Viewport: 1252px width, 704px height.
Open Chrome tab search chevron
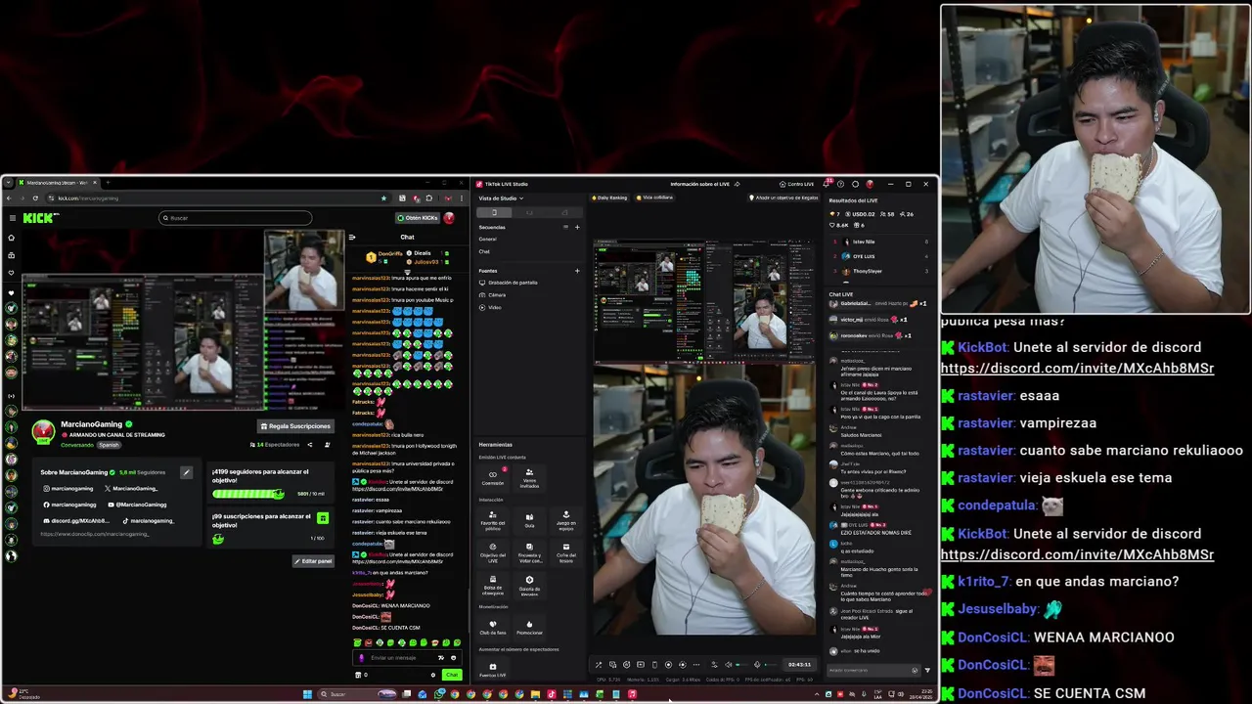8,183
